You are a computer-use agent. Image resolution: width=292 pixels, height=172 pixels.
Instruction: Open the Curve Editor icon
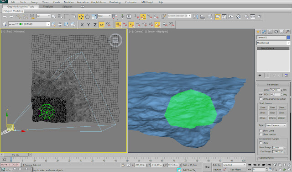(224, 16)
